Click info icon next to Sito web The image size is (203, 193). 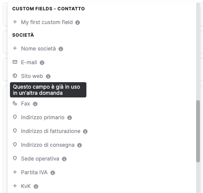tap(48, 76)
